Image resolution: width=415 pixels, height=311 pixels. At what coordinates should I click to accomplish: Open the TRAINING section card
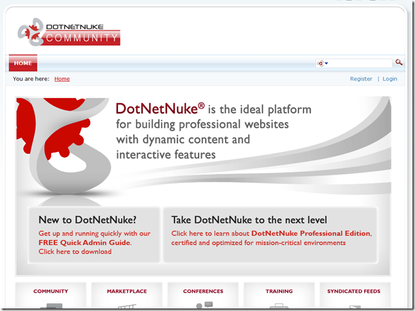tap(279, 296)
